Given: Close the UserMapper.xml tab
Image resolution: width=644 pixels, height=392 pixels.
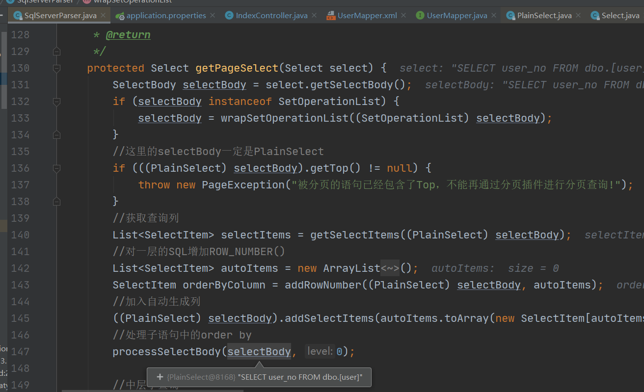Looking at the screenshot, I should pyautogui.click(x=403, y=16).
